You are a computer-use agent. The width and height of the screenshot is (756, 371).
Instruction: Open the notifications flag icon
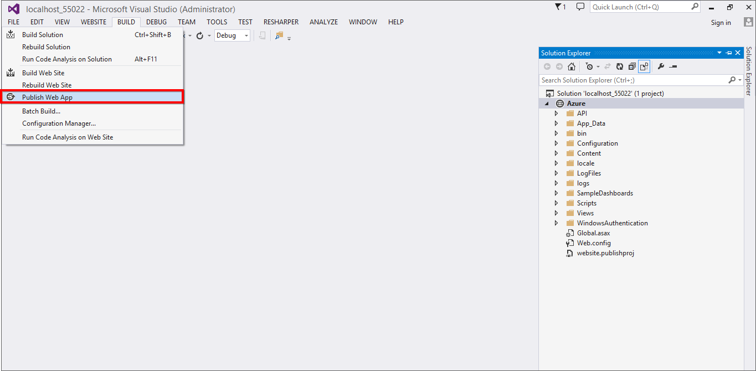coord(558,7)
